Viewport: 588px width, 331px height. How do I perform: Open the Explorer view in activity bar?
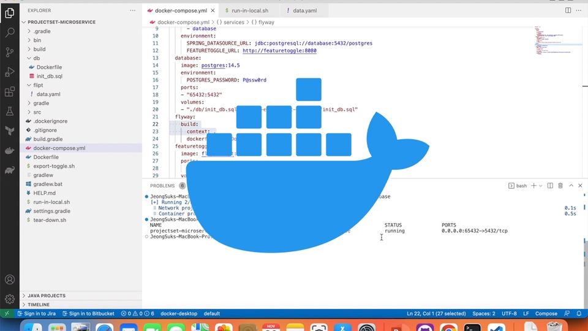(10, 13)
